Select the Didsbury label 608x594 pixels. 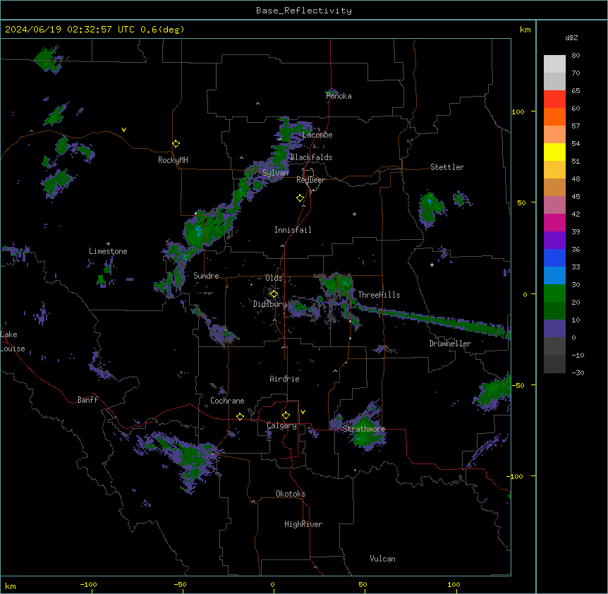270,304
